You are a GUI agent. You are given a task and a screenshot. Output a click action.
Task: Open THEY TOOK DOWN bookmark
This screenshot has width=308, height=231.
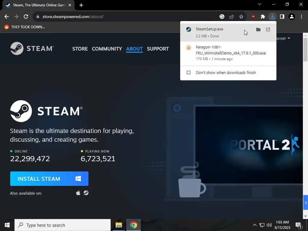coord(25,27)
